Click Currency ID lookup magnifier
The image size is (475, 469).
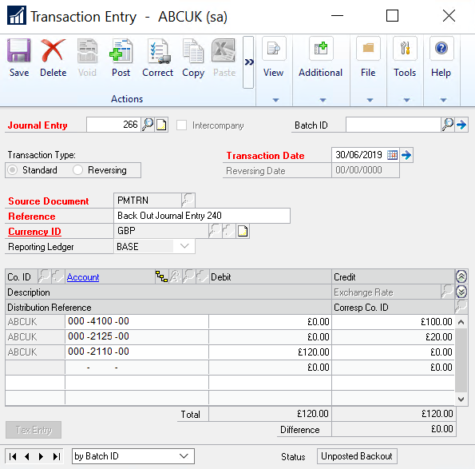216,231
